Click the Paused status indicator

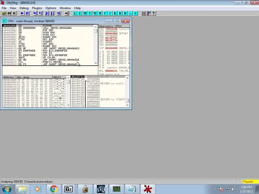click(250, 181)
